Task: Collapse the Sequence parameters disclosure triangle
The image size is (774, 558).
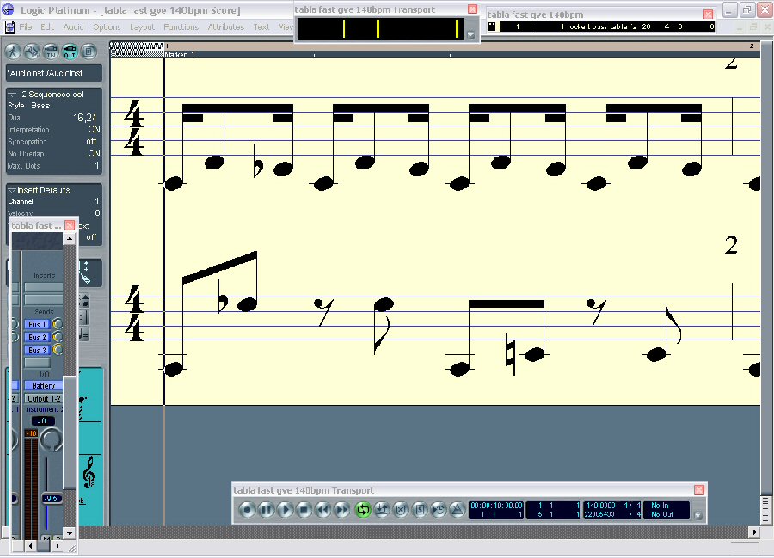Action: [12, 94]
